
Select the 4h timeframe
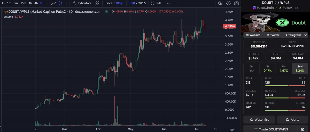(36, 3)
